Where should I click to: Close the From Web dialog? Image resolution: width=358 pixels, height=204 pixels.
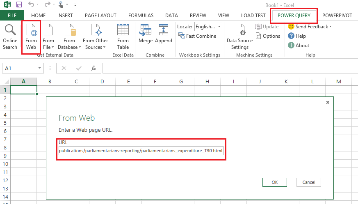coord(328,103)
